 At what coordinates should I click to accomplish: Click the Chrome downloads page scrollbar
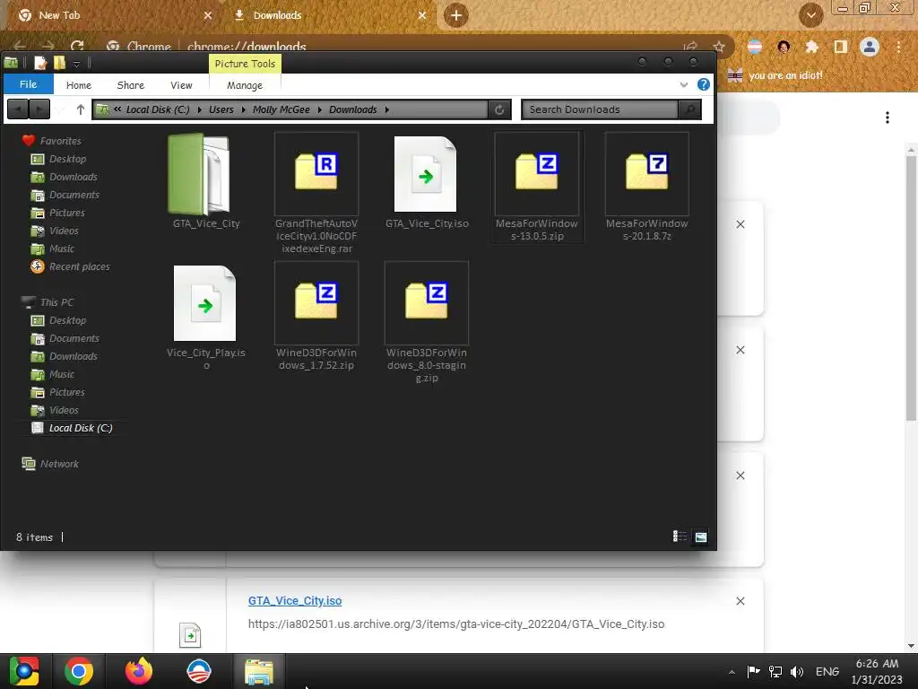pos(911,287)
